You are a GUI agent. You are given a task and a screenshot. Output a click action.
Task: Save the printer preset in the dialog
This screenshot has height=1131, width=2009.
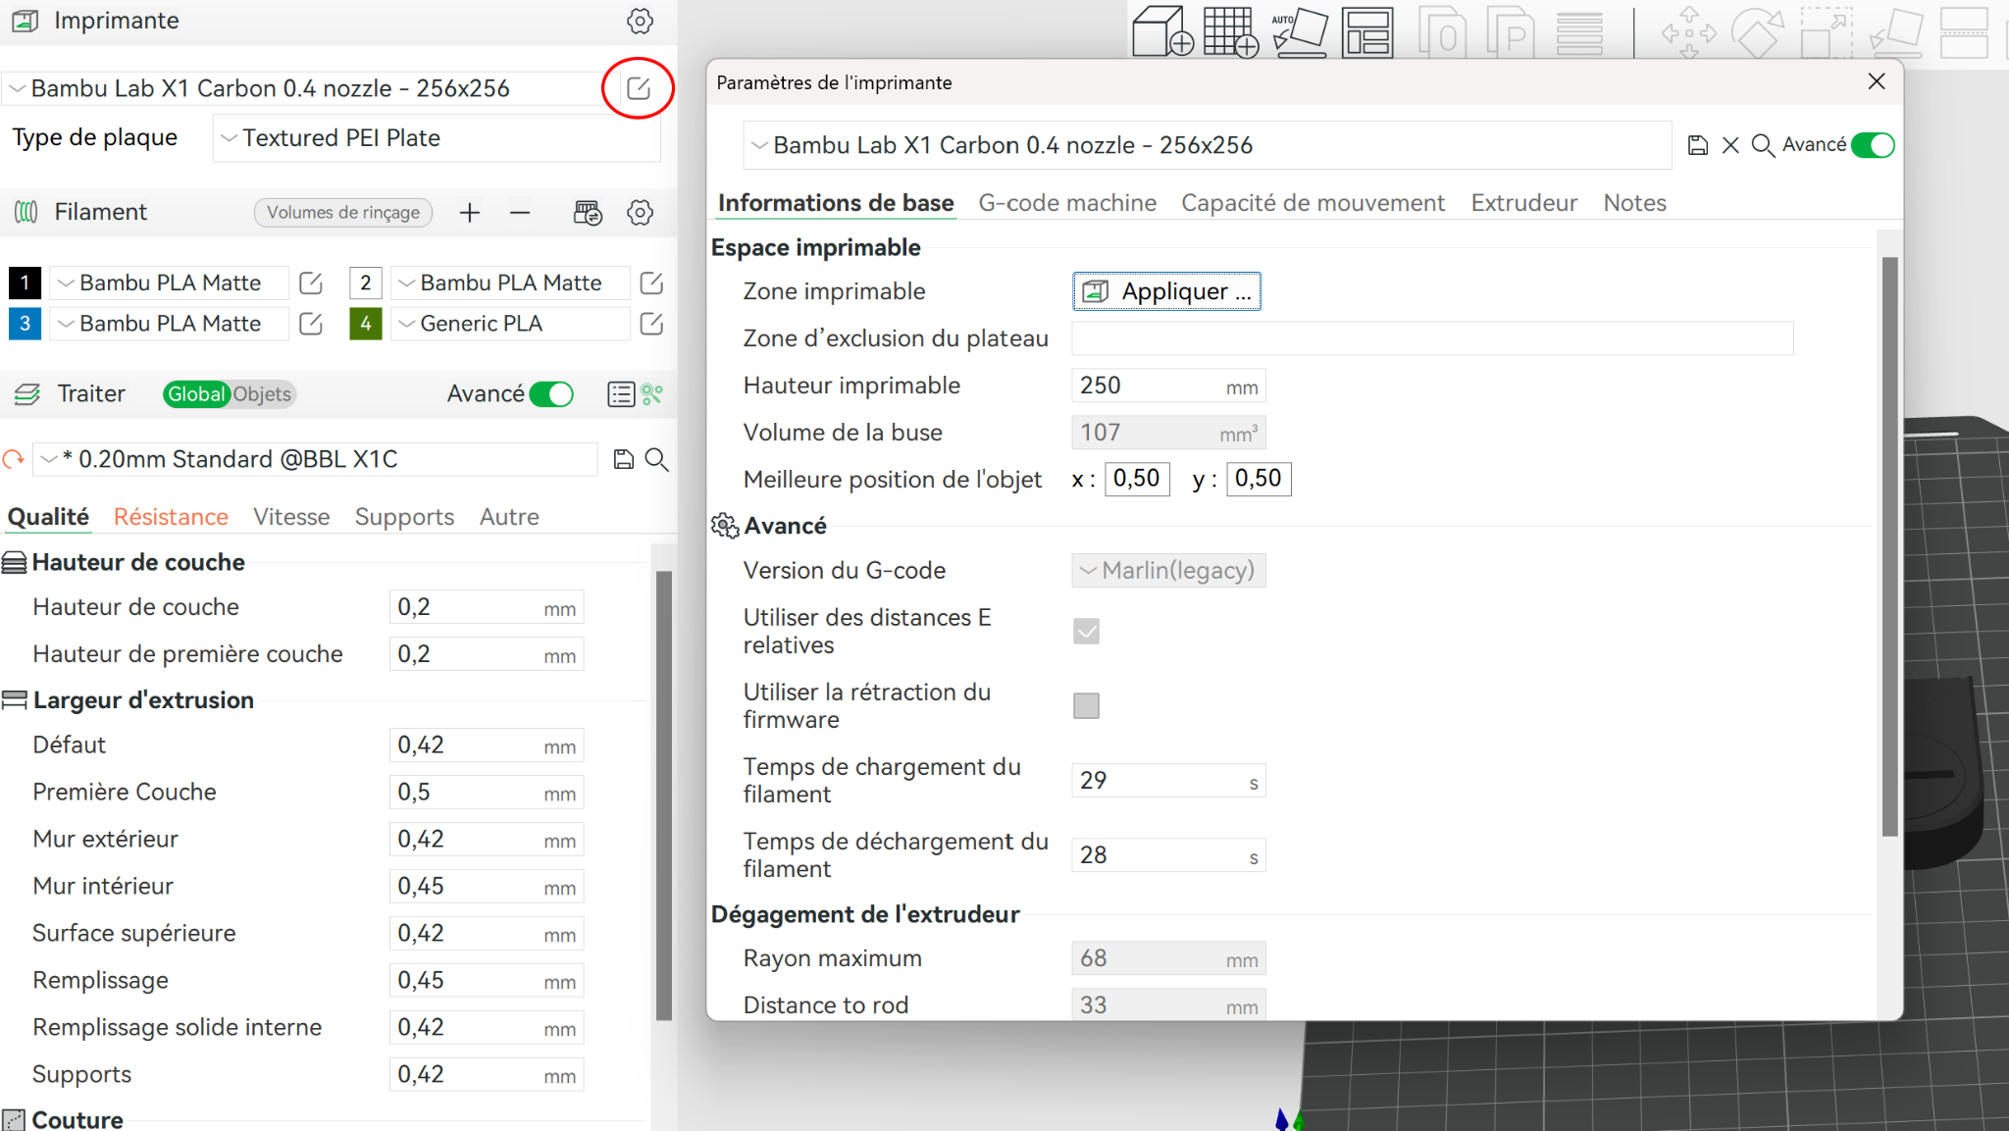[1697, 145]
